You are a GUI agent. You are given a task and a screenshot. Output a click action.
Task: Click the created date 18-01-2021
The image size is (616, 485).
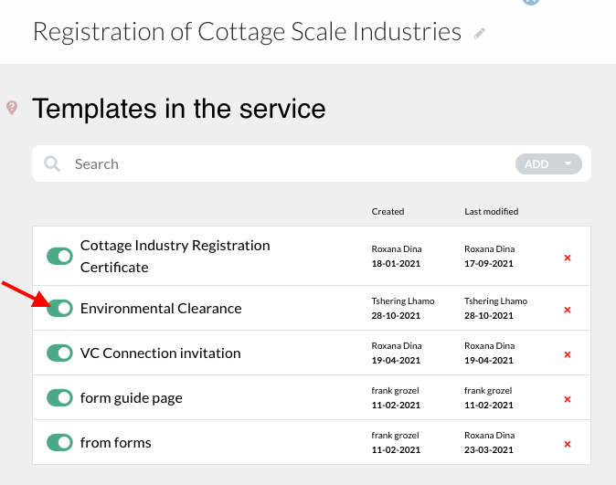pyautogui.click(x=396, y=264)
